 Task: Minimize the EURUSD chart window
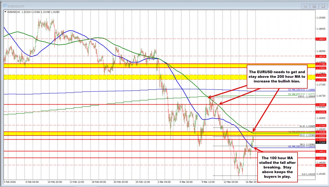coord(305,6)
